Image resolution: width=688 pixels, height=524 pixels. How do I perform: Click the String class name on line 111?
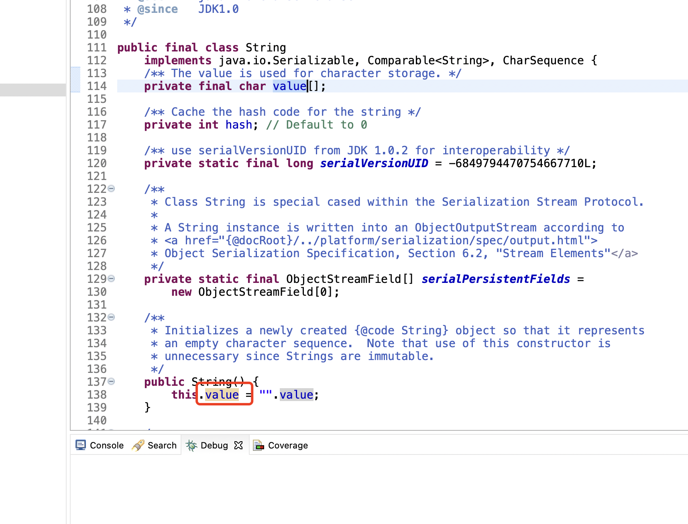click(x=266, y=47)
